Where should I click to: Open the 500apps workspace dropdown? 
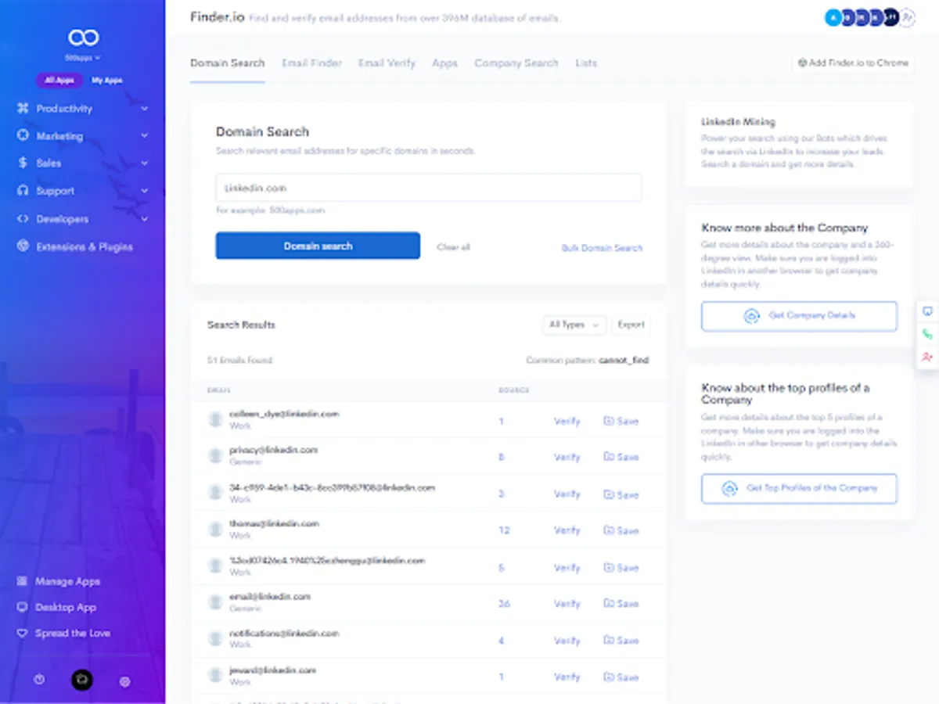pyautogui.click(x=83, y=58)
